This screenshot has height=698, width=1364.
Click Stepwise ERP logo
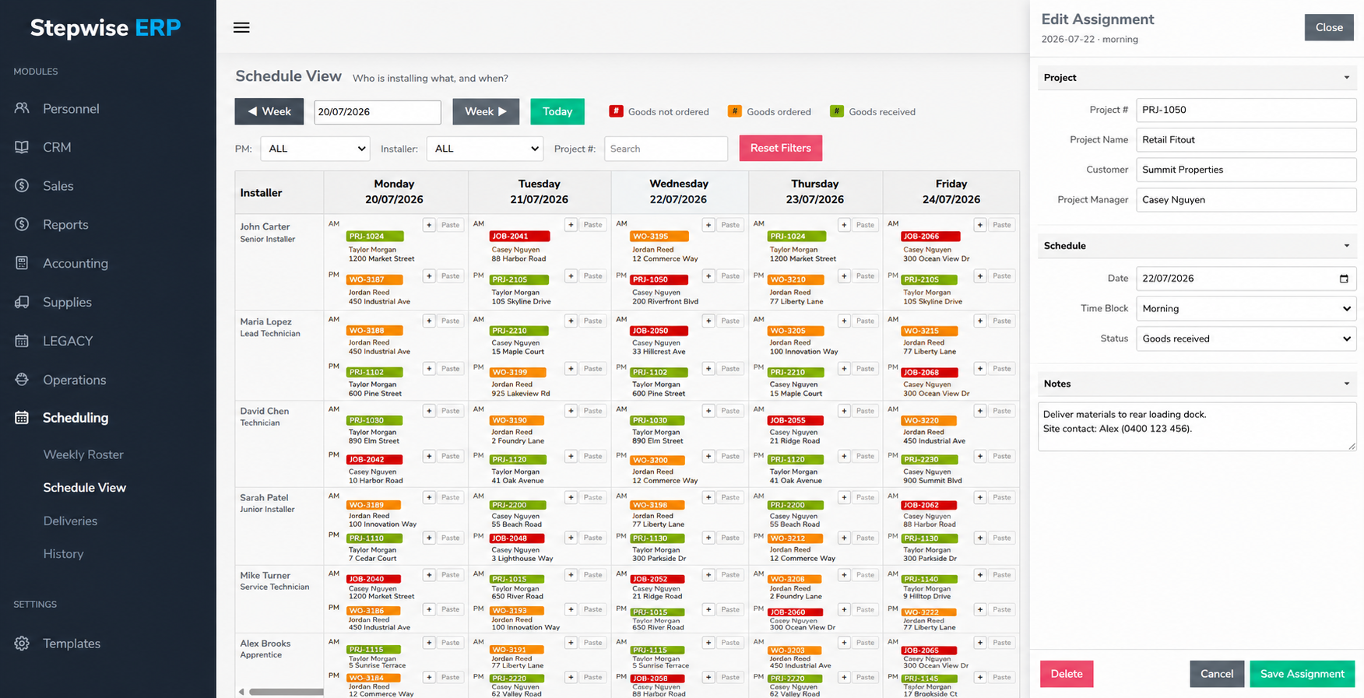[105, 28]
